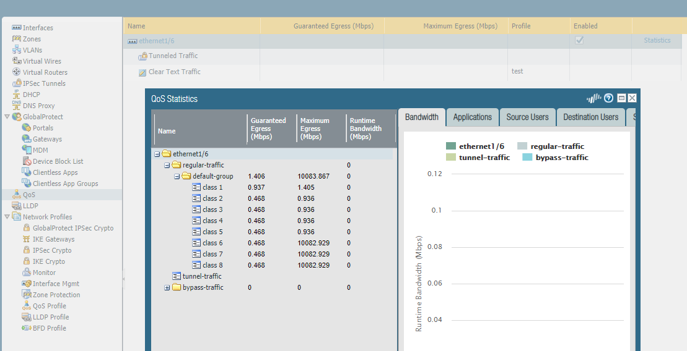The height and width of the screenshot is (351, 687).
Task: Switch to the Applications tab
Action: click(x=472, y=117)
